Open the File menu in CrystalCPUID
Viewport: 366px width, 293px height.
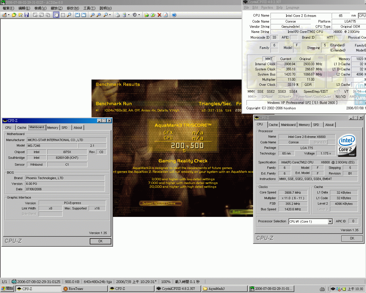click(x=246, y=7)
